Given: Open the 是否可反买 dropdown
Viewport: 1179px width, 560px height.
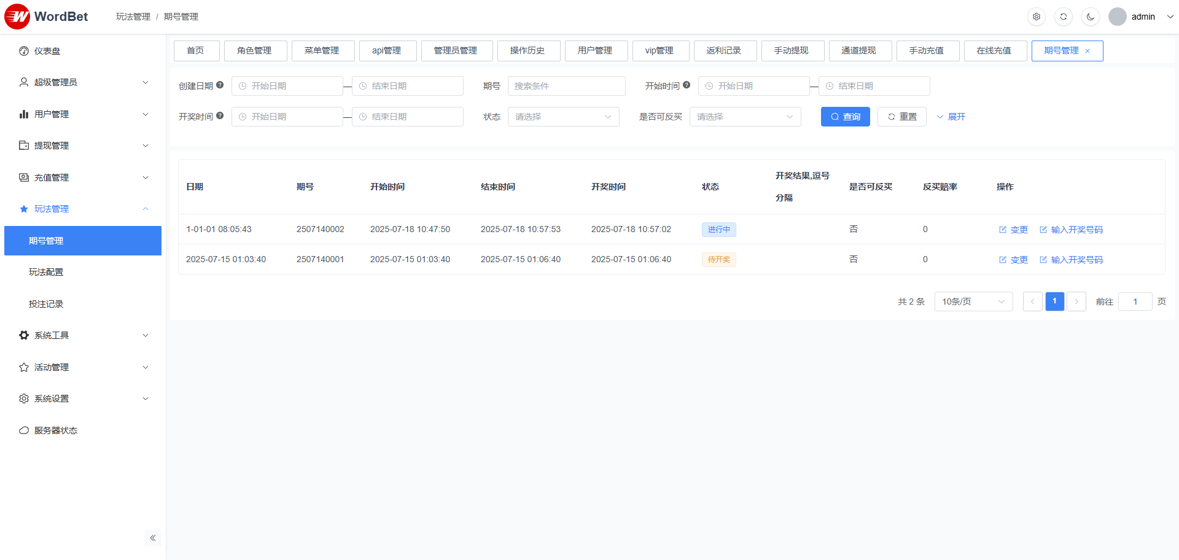Looking at the screenshot, I should coord(745,117).
